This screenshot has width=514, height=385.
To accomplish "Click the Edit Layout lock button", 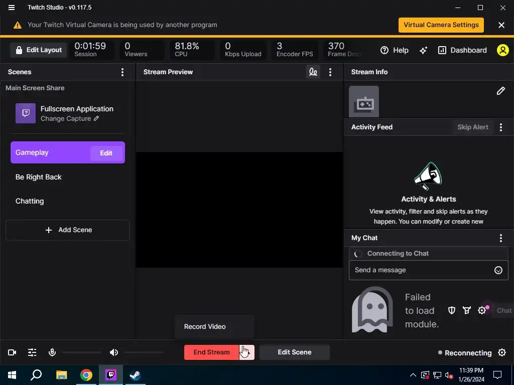I will click(39, 50).
